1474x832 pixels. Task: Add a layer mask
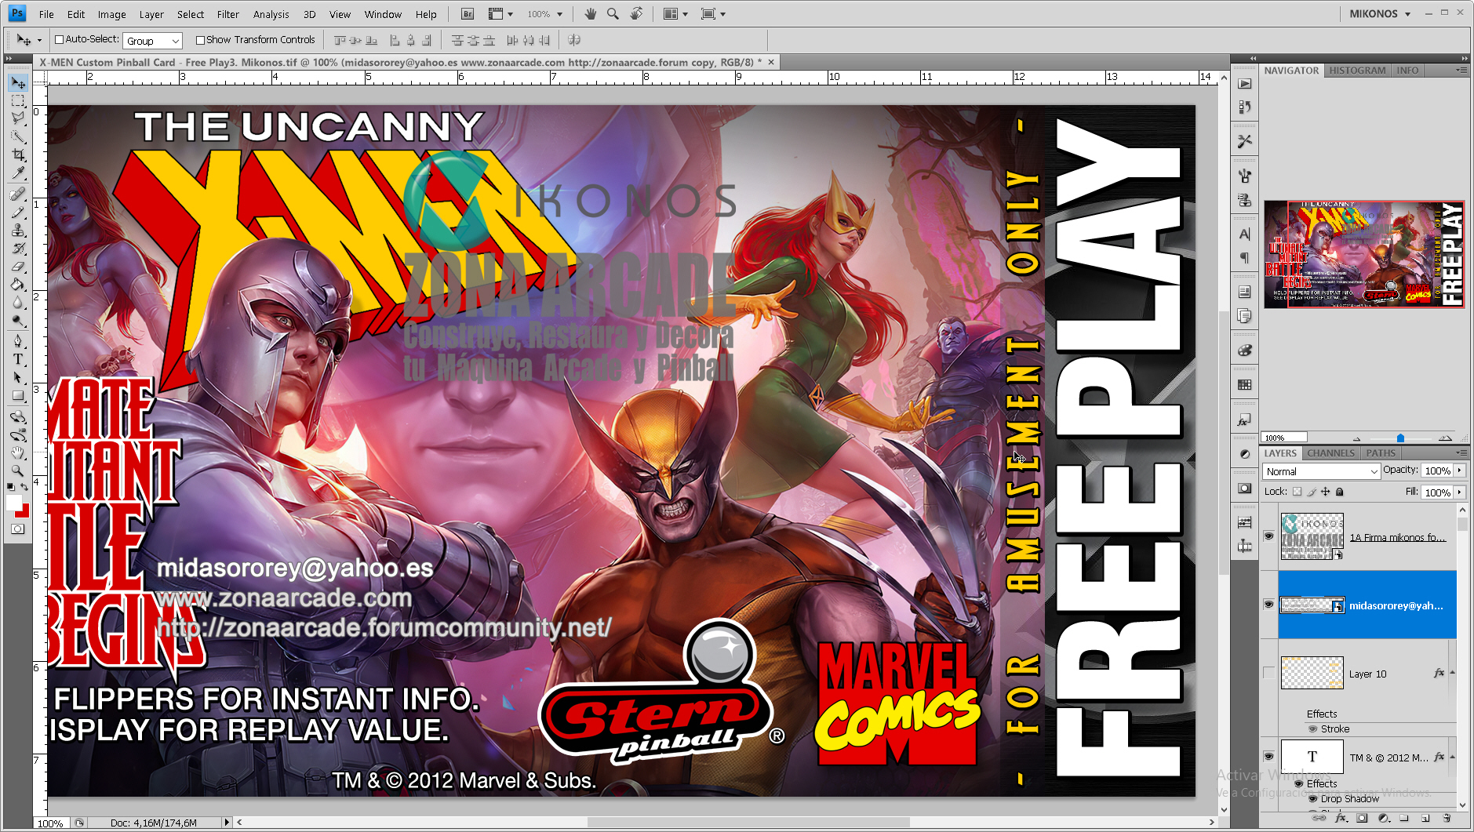click(1363, 818)
